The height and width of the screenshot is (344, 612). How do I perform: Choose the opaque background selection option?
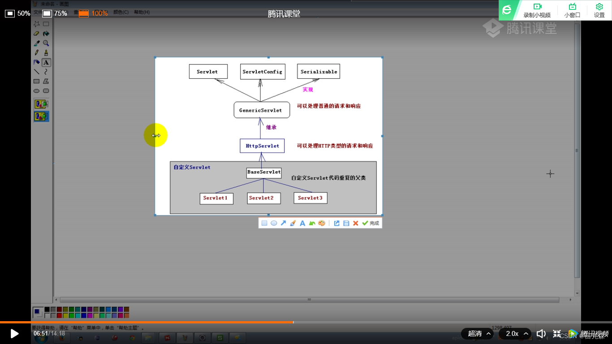pos(41,104)
